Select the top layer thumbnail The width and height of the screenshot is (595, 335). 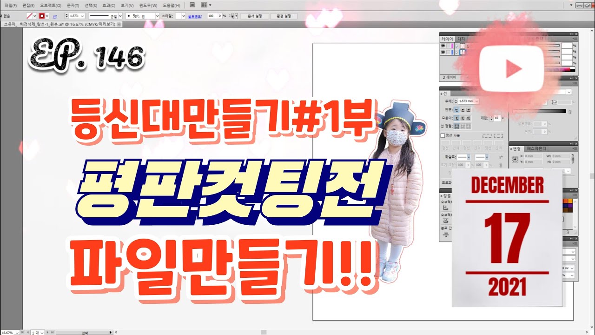(x=463, y=46)
